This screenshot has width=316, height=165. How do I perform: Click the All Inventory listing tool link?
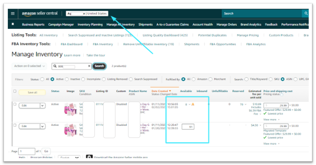(x=48, y=35)
